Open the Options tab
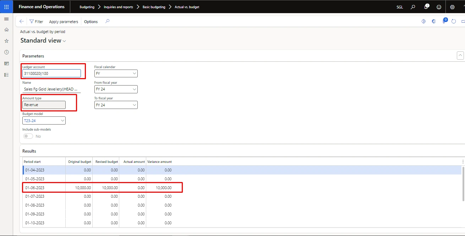 click(91, 22)
